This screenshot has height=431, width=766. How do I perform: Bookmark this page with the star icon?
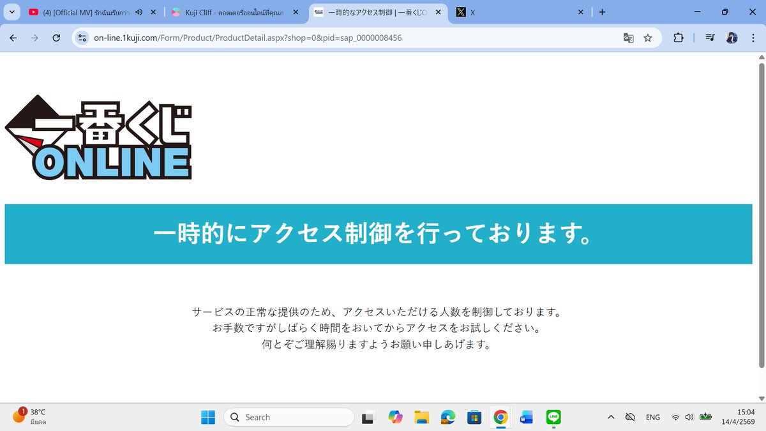[x=648, y=38]
